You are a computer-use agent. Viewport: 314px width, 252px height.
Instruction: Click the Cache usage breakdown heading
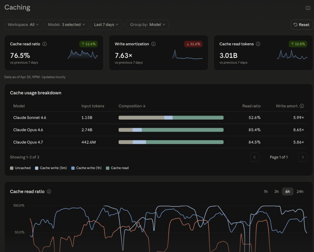36,93
